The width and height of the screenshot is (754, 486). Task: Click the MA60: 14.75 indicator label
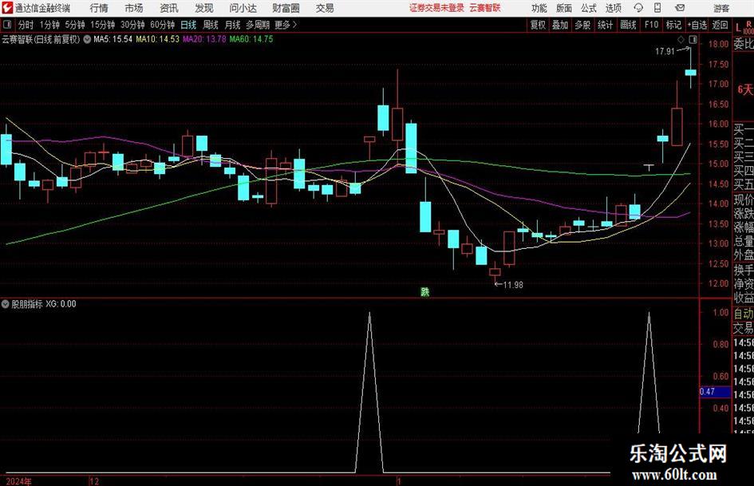[x=251, y=39]
